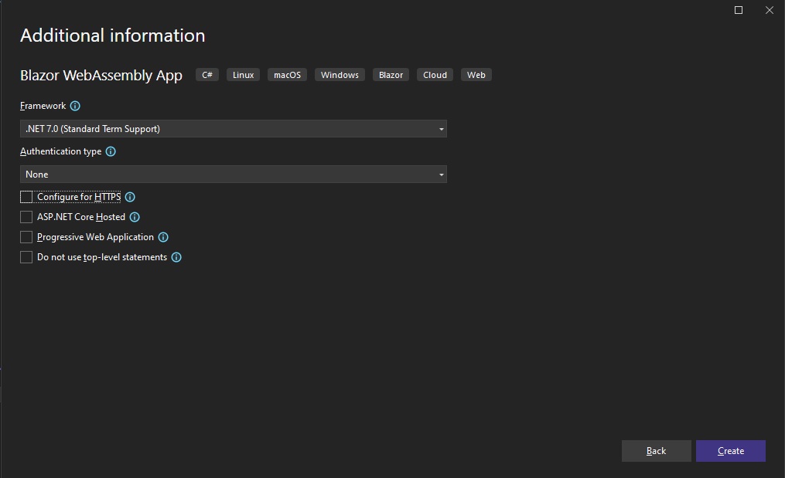
Task: Select the Blazor tag
Action: pyautogui.click(x=391, y=75)
